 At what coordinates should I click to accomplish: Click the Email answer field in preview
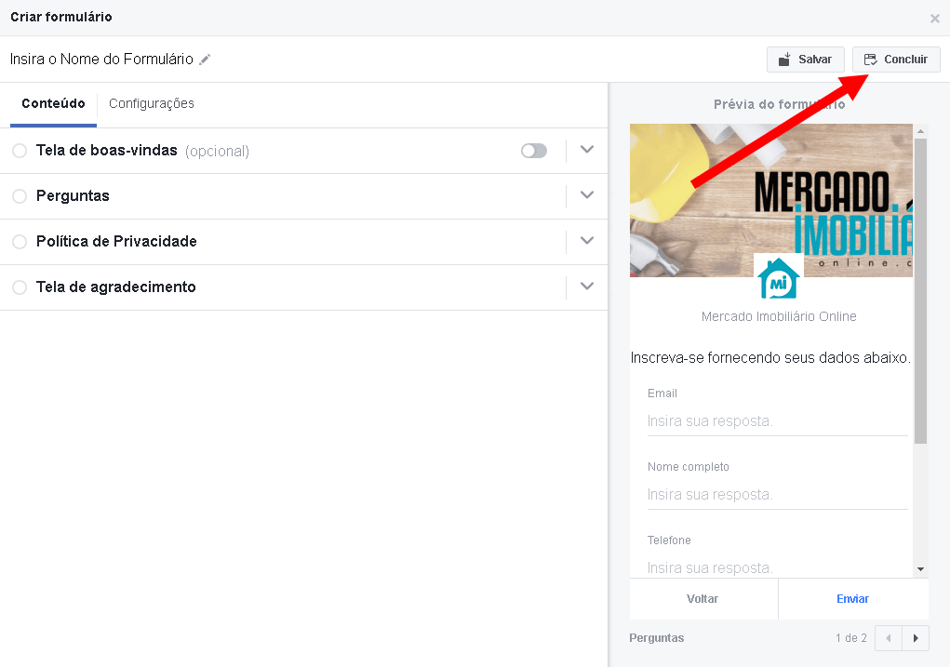coord(777,421)
